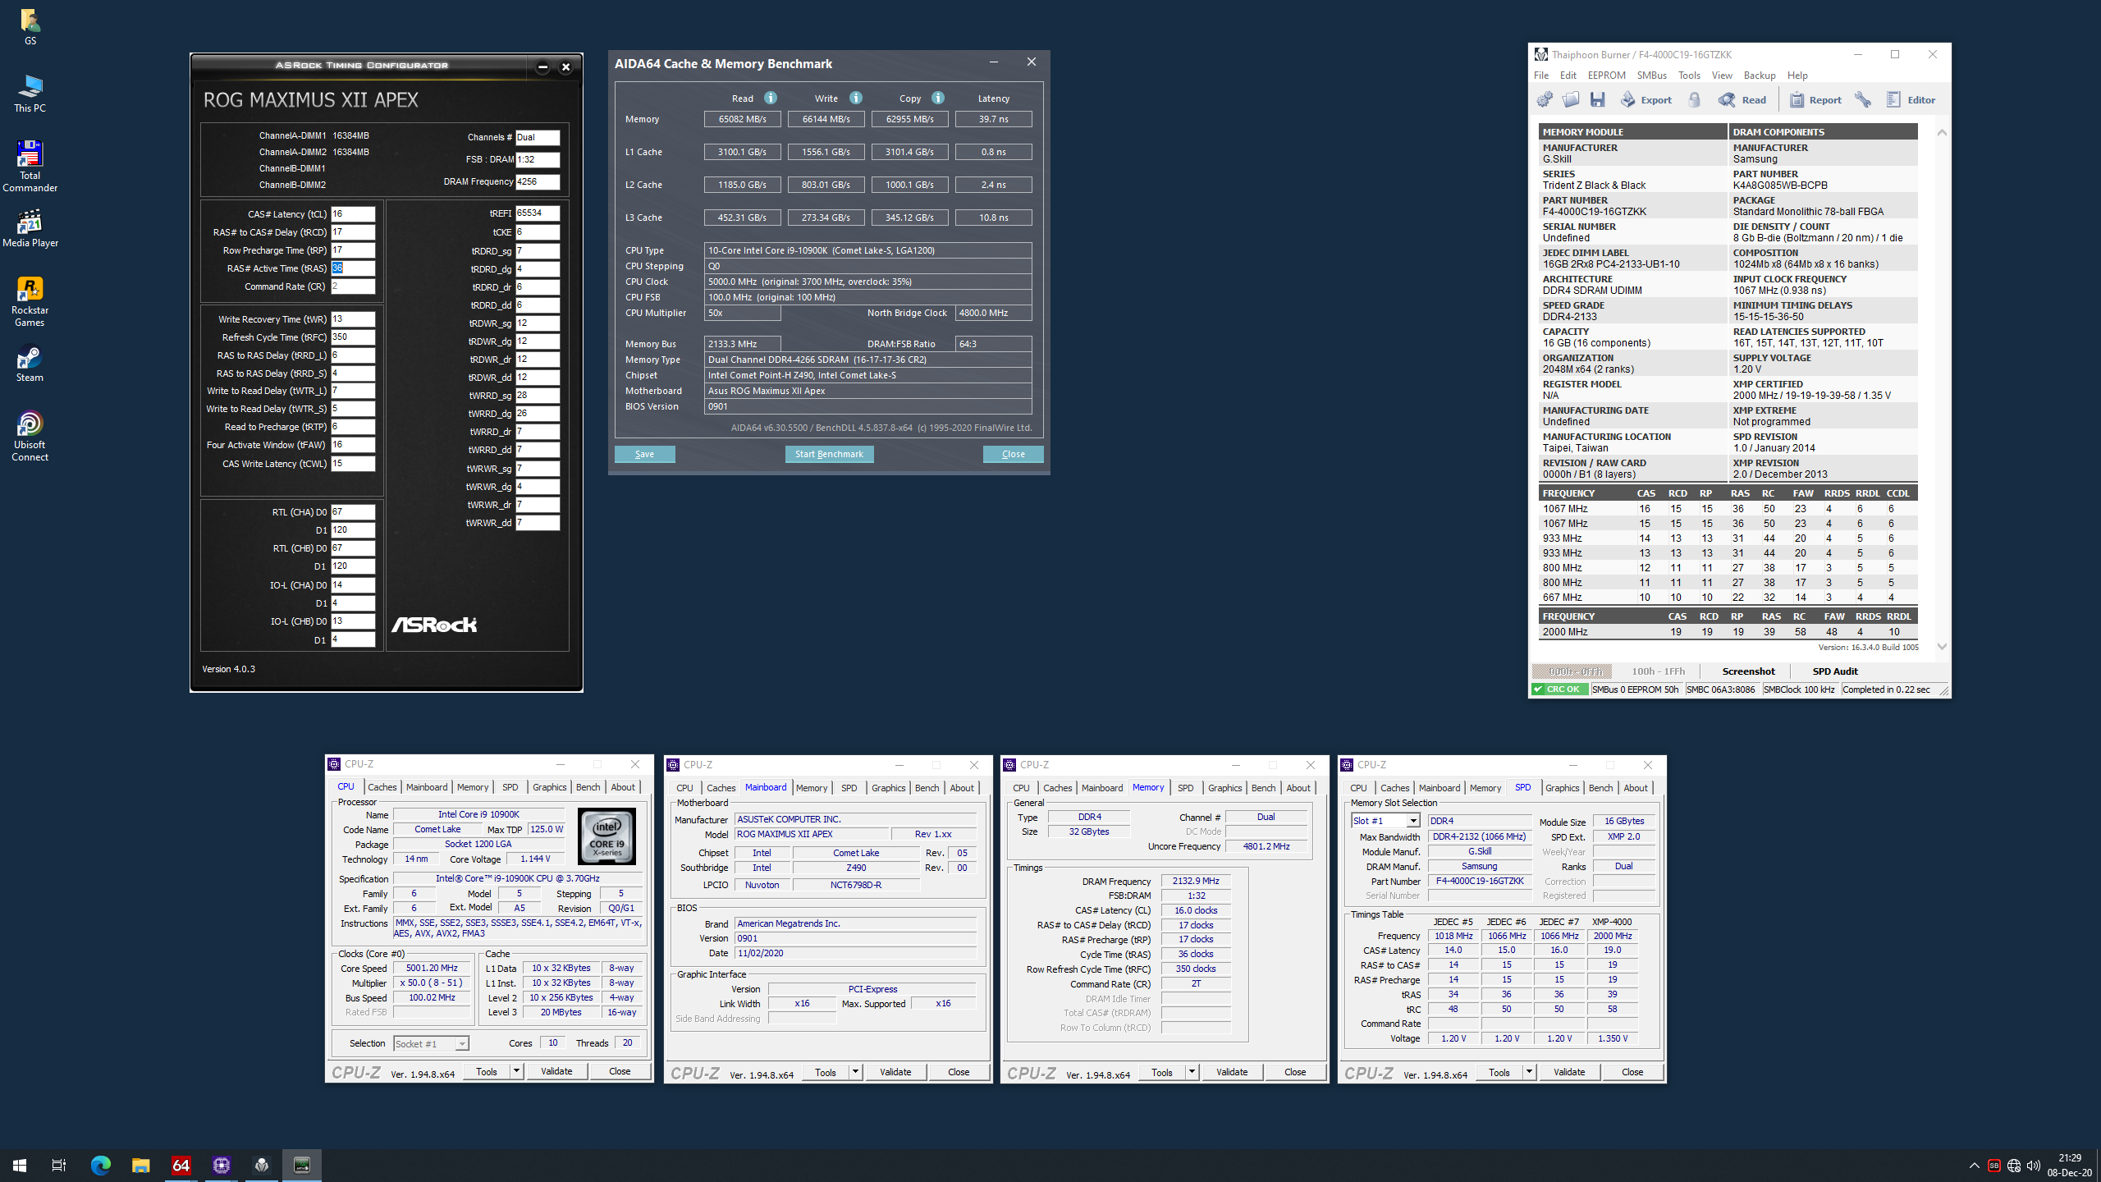The image size is (2101, 1182).
Task: Open Tools dropdown arrow in CPU-Z Mainboard window
Action: (x=855, y=1071)
